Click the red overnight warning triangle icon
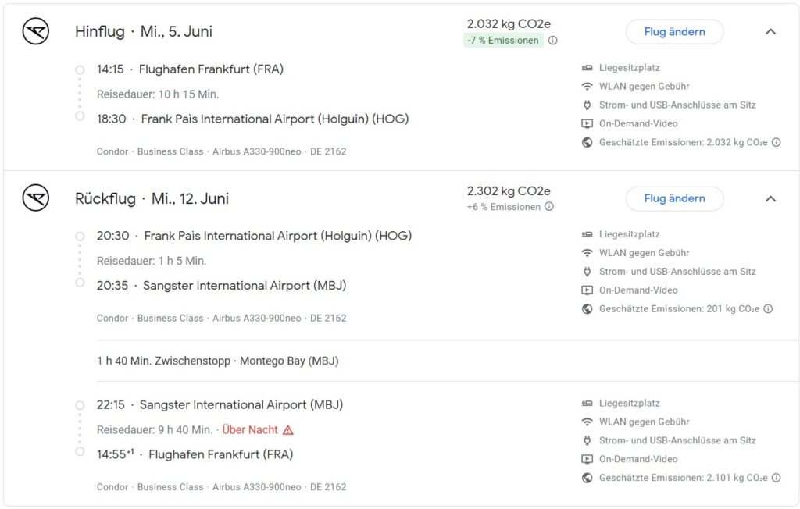Screen dimensions: 800x509 pos(288,430)
